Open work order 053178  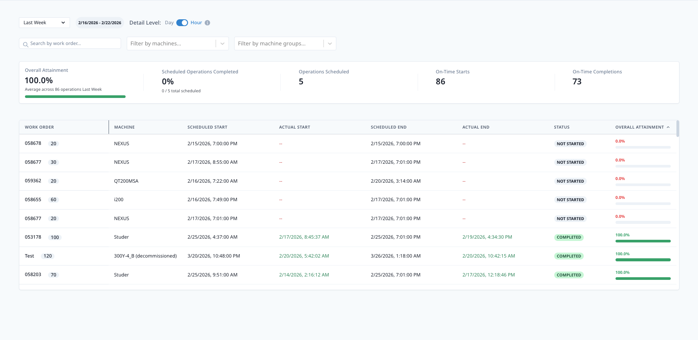point(33,237)
